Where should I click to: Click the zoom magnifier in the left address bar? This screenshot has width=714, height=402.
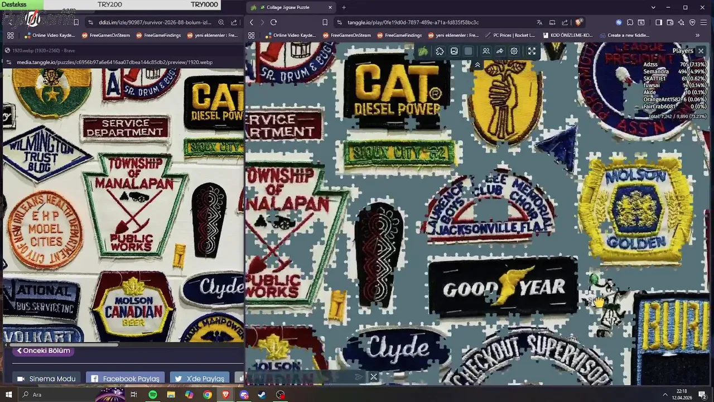tap(221, 22)
